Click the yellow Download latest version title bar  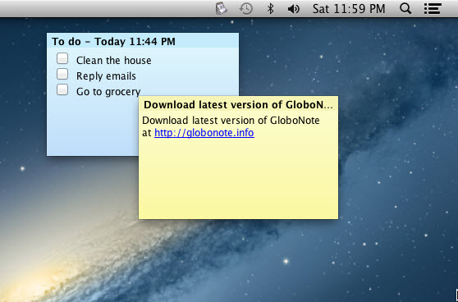(238, 104)
